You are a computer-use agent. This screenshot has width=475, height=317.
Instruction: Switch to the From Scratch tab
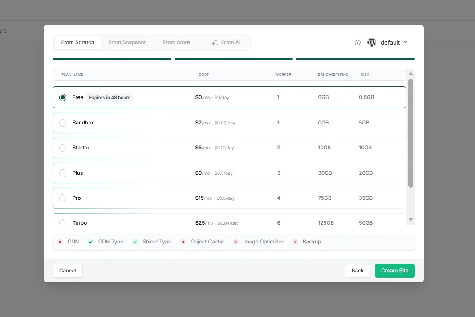click(x=77, y=42)
